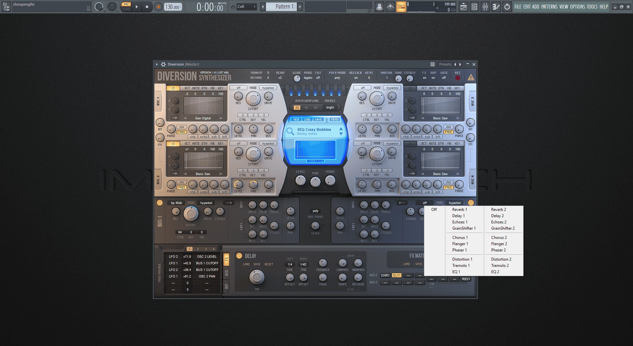
Task: Toggle the step editing keyboard icon
Action: [x=401, y=7]
